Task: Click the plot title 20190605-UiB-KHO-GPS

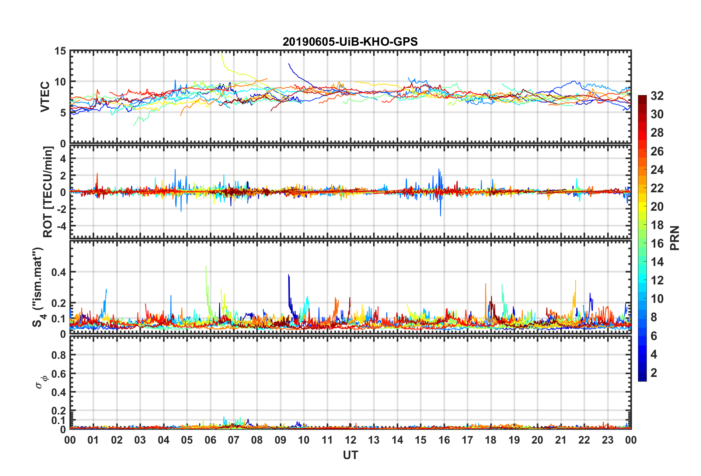Action: 350,42
